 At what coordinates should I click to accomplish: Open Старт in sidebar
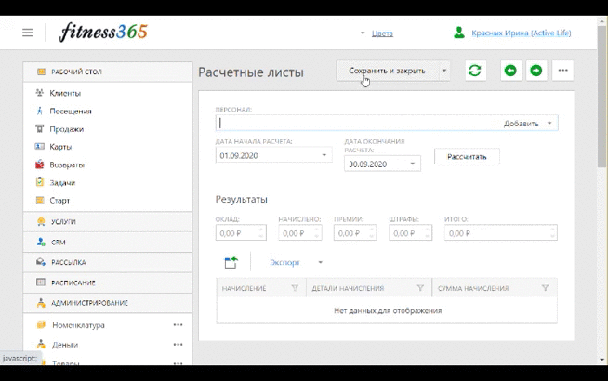[x=59, y=201]
